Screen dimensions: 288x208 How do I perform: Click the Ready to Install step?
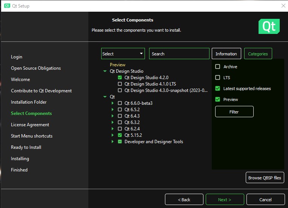(x=26, y=147)
